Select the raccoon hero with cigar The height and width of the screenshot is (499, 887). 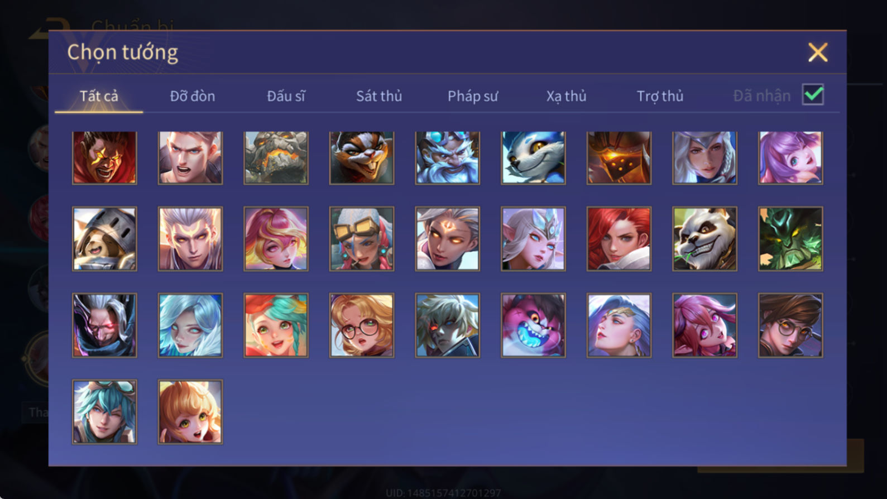[362, 157]
